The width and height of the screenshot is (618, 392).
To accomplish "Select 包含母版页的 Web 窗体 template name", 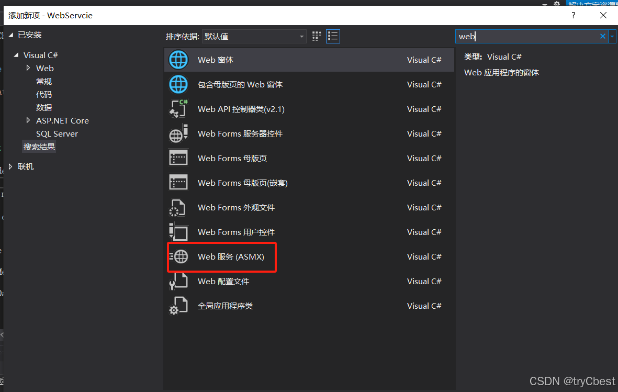I will point(240,84).
